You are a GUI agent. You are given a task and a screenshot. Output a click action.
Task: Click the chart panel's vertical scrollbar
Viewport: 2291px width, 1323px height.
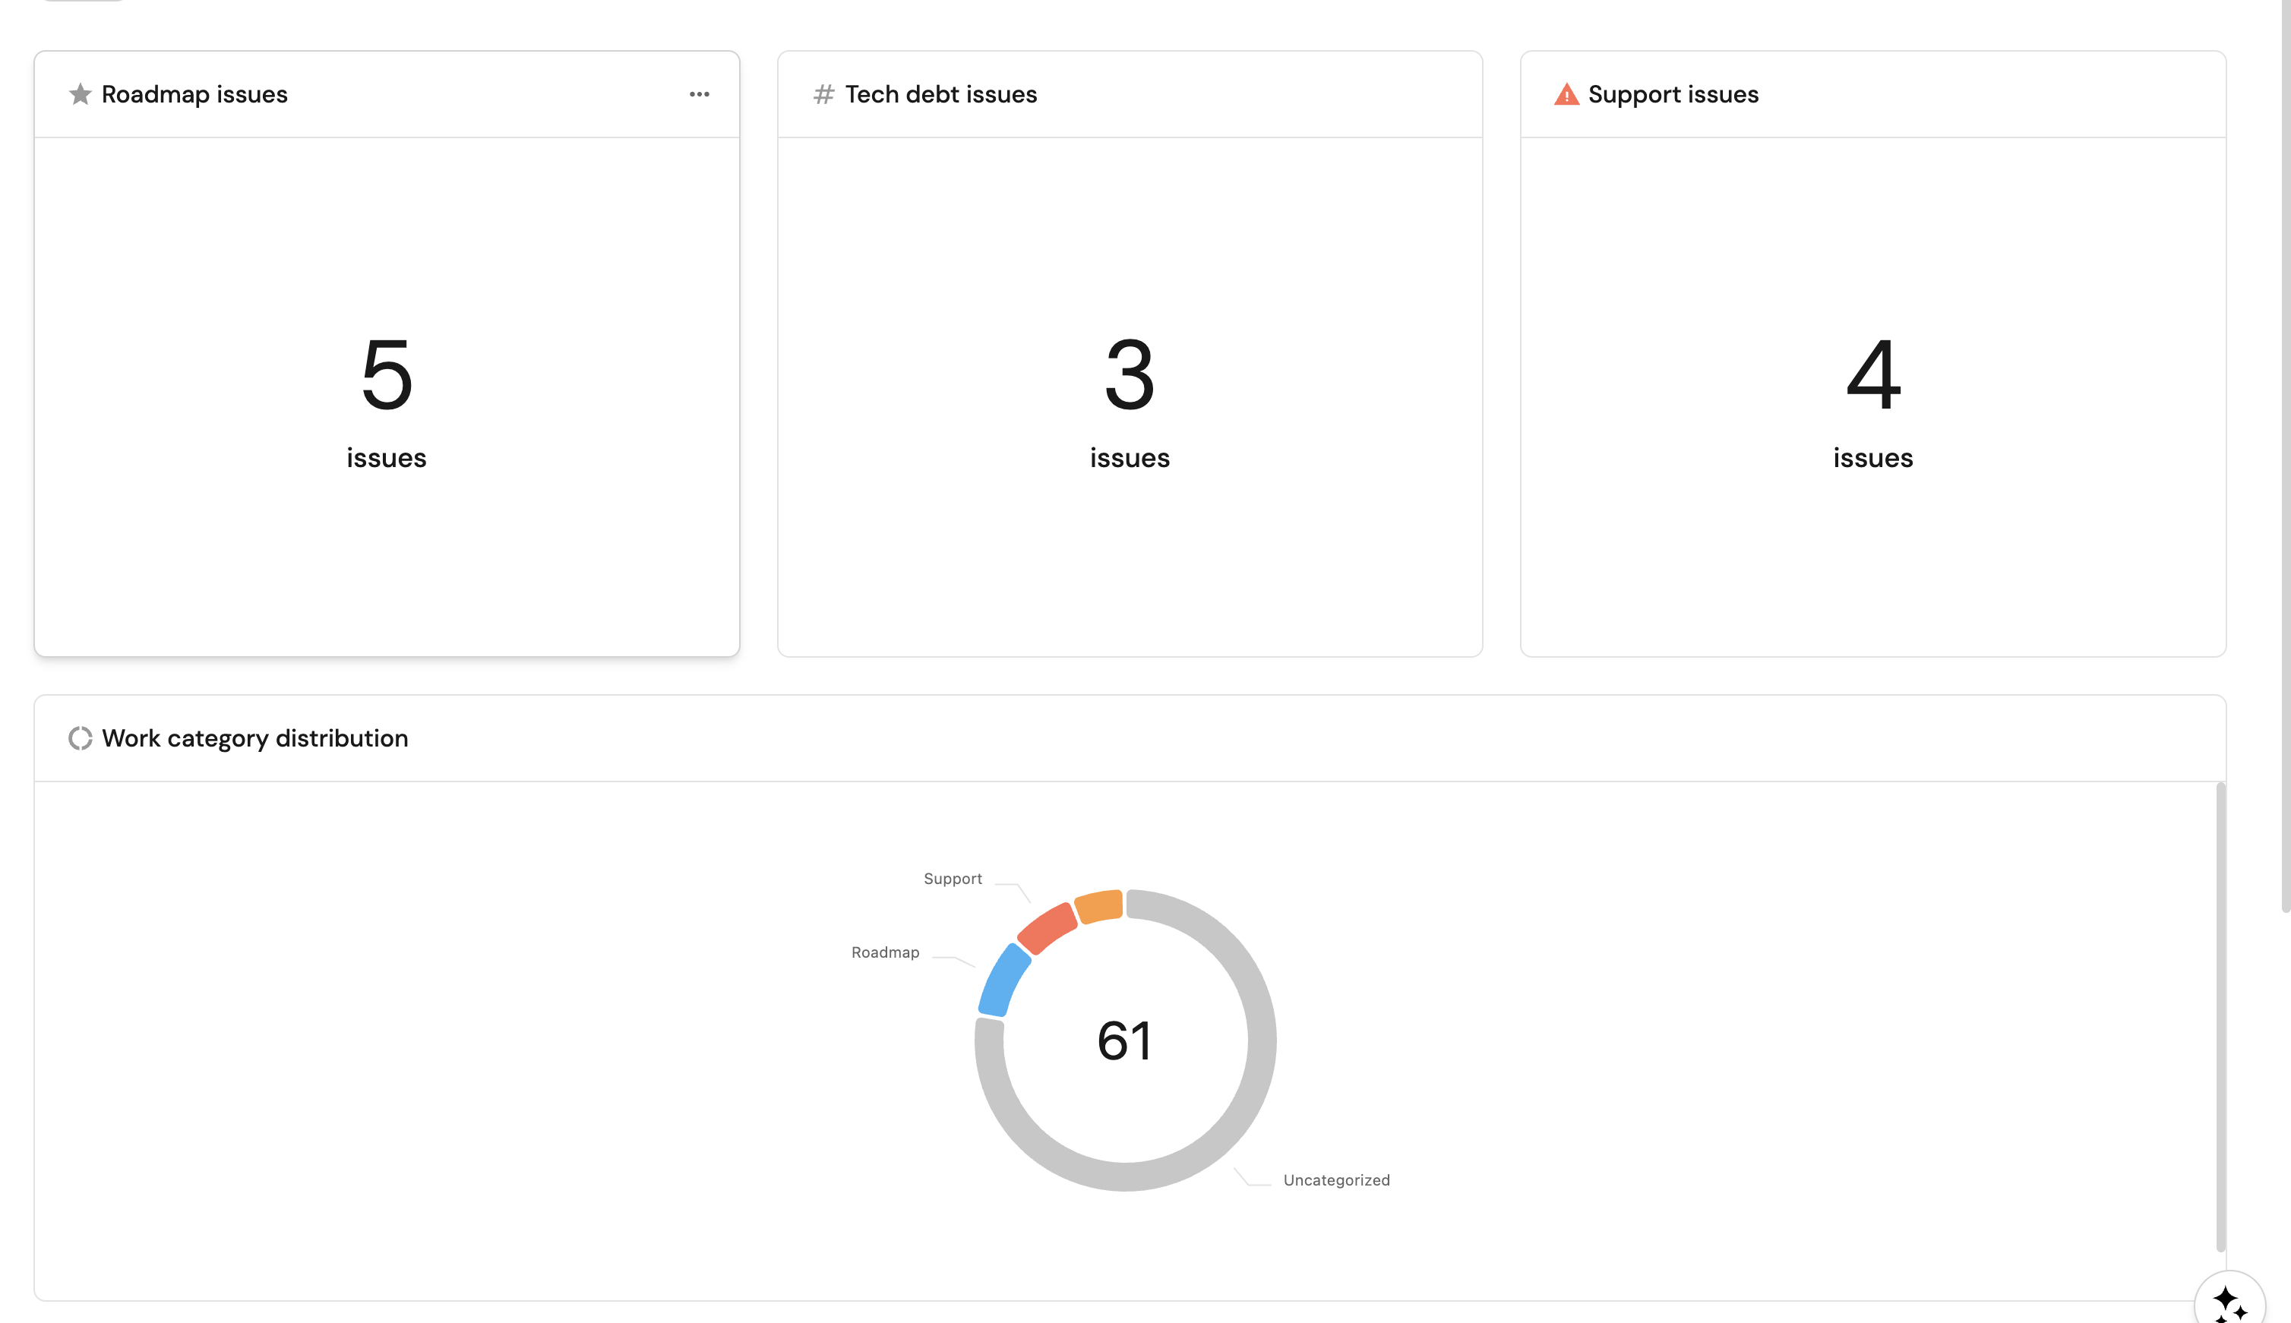click(2220, 1016)
